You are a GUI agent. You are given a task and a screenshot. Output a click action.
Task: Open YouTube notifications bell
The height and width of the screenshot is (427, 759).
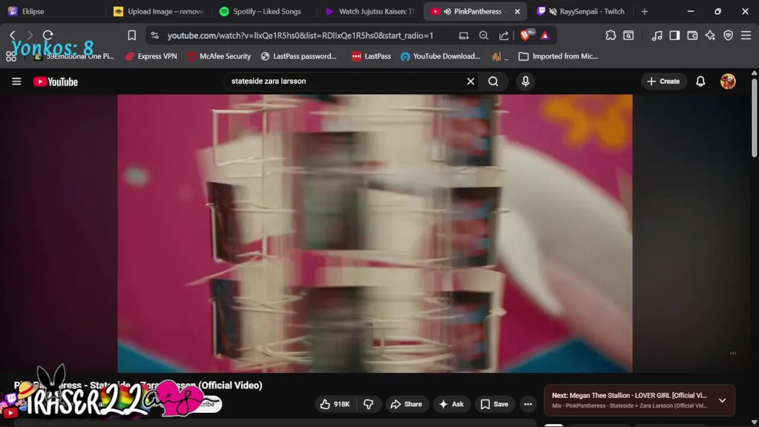coord(700,81)
